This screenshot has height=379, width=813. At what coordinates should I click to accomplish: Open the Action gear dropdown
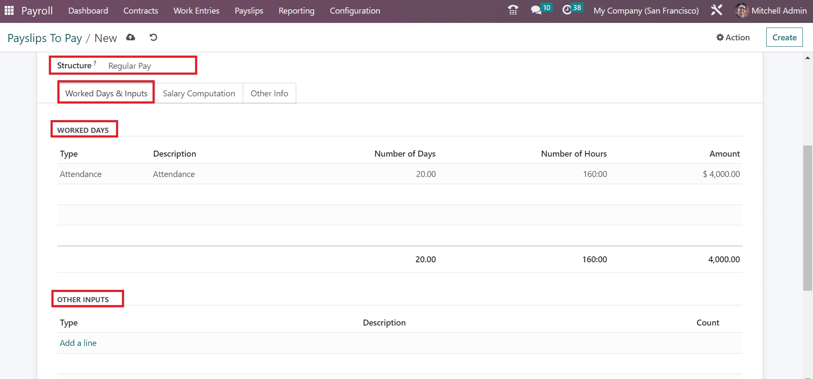[733, 37]
